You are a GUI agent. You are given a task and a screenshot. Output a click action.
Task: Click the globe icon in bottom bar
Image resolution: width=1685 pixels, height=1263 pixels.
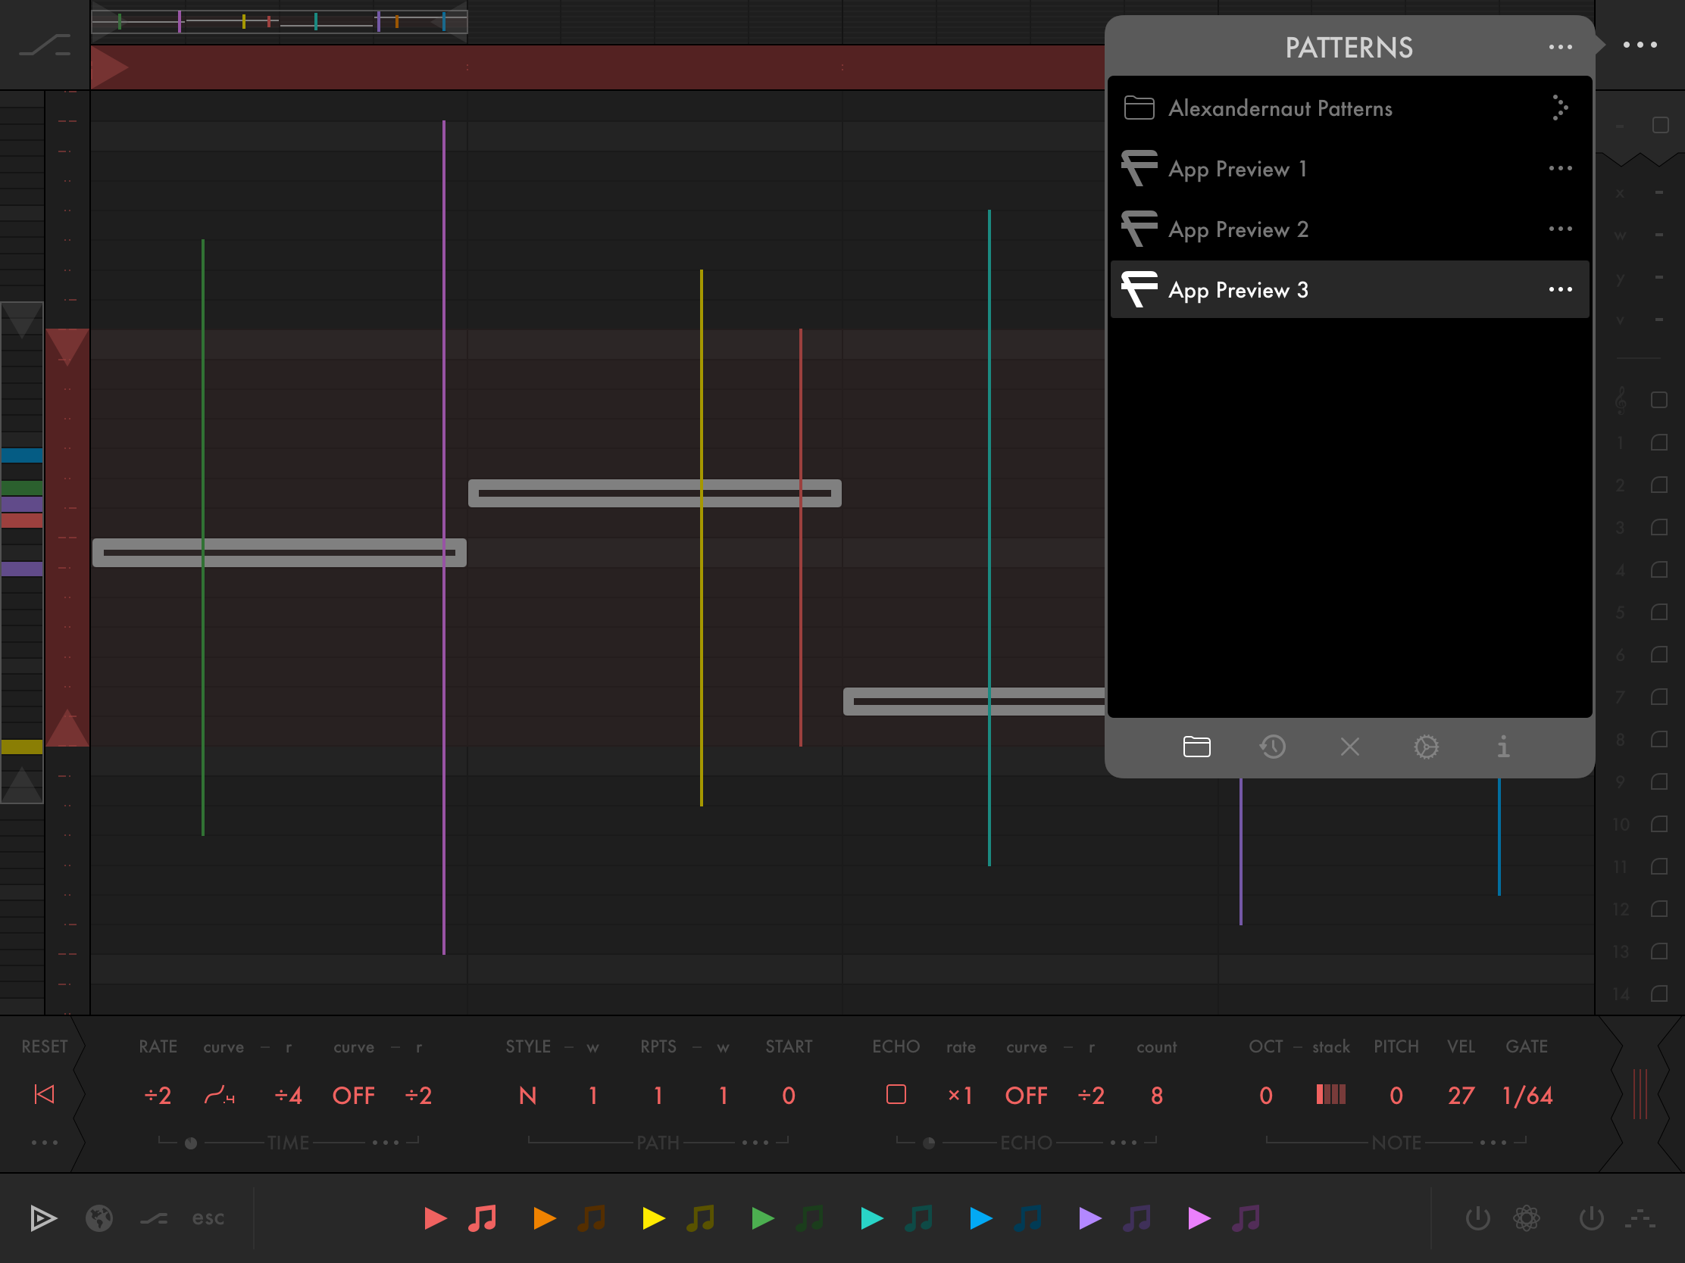click(x=99, y=1218)
